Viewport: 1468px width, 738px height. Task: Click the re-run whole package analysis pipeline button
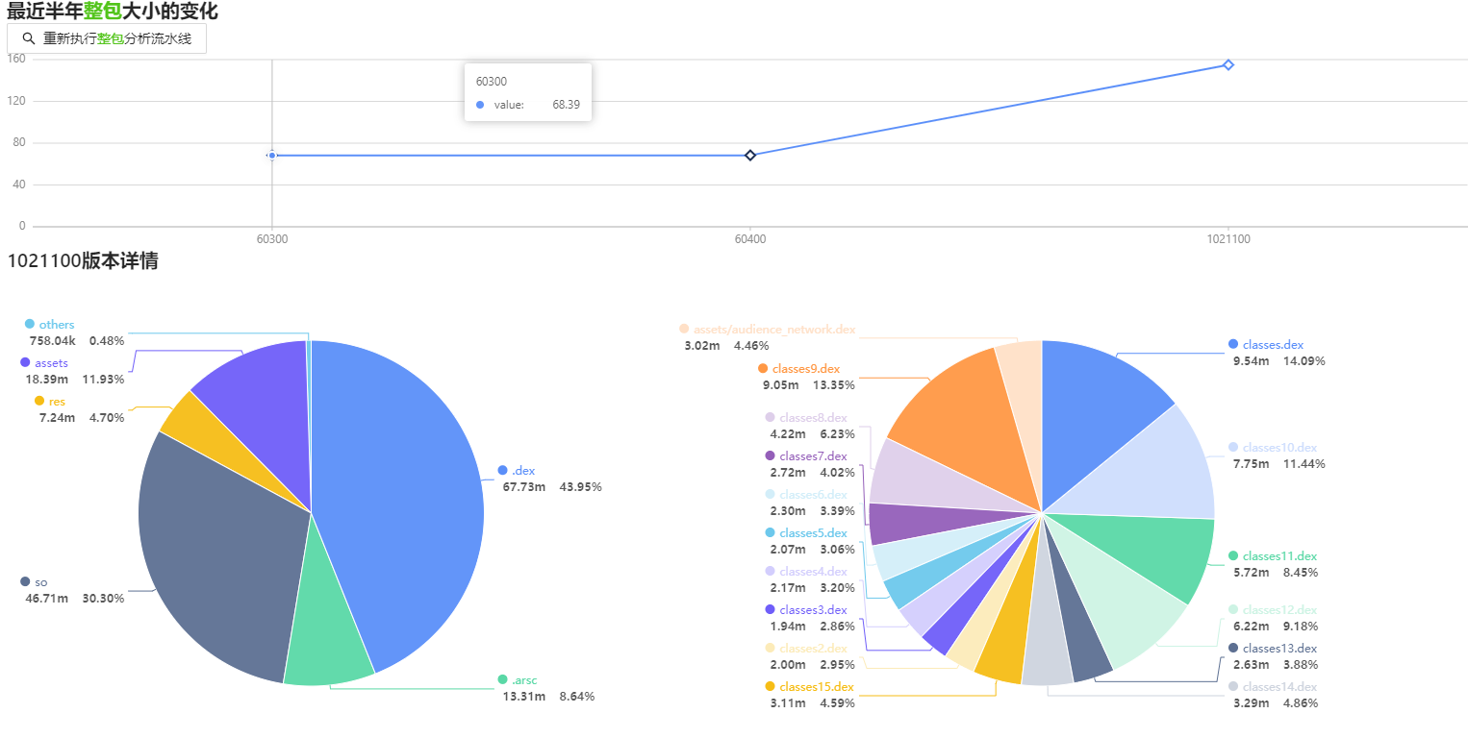[107, 38]
